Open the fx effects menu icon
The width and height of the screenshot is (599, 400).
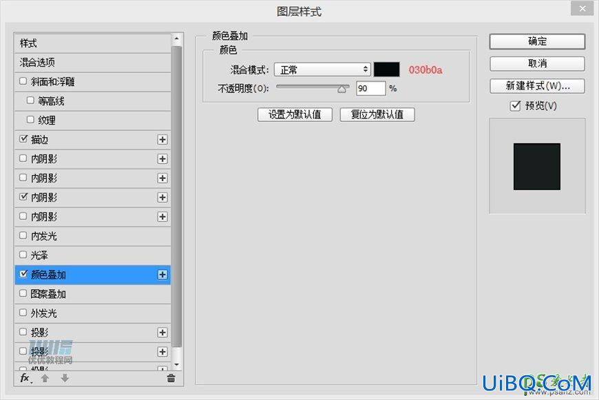(25, 378)
